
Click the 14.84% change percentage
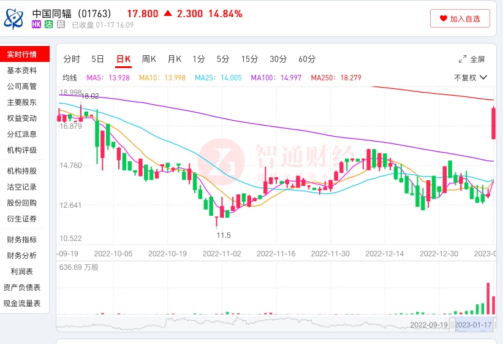[225, 14]
